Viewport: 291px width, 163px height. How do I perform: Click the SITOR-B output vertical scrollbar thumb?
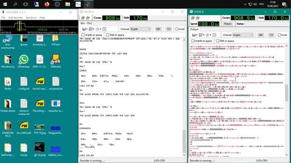(x=286, y=93)
